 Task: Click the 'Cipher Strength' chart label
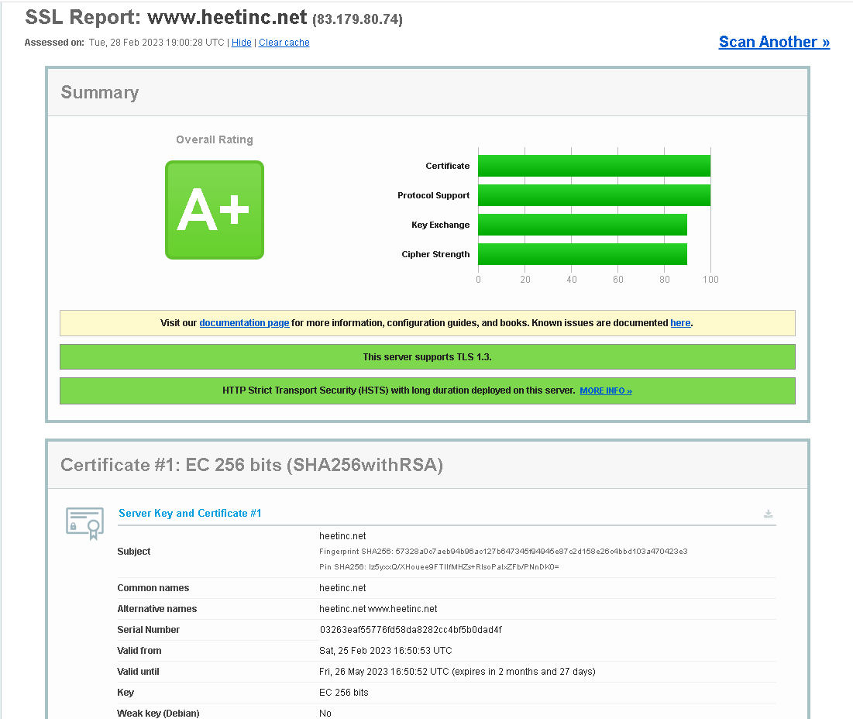435,254
